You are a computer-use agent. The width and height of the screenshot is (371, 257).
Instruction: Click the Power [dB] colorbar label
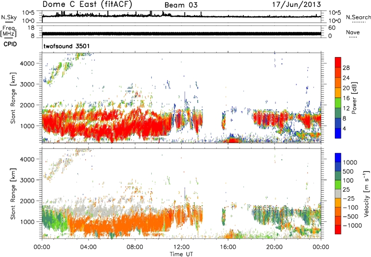(x=354, y=98)
